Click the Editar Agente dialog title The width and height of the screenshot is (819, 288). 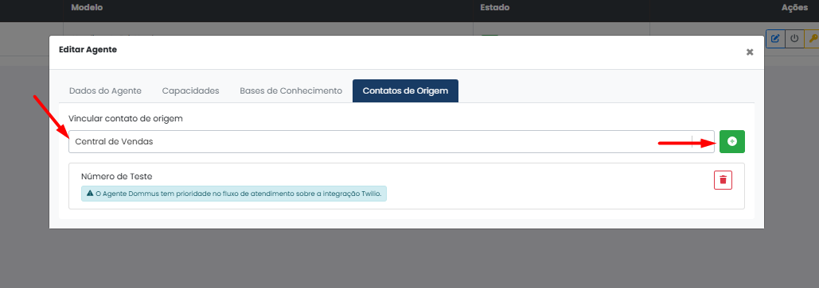88,50
